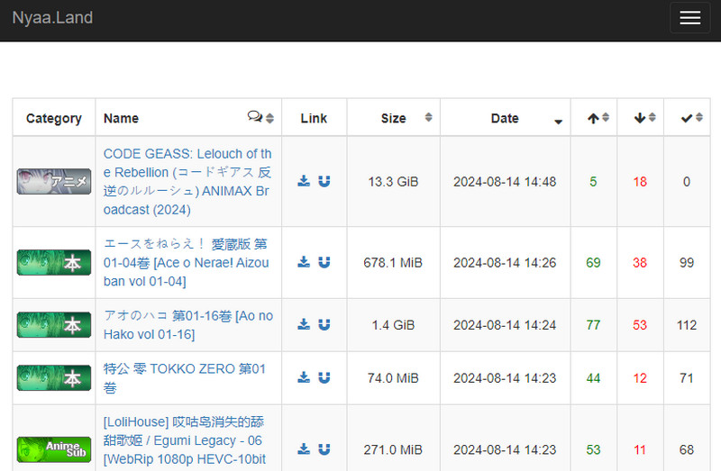Download torrent file for TOKKO ZERO

[x=304, y=377]
